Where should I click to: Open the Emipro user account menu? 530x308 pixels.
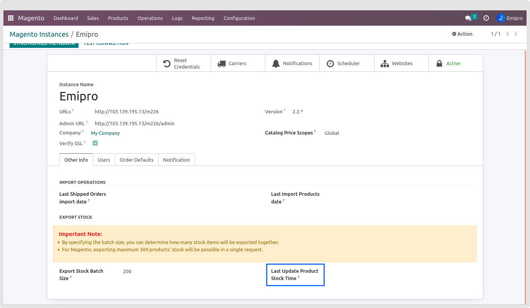510,18
